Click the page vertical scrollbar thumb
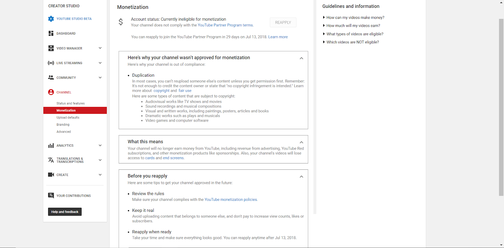The height and width of the screenshot is (248, 504). 501,107
